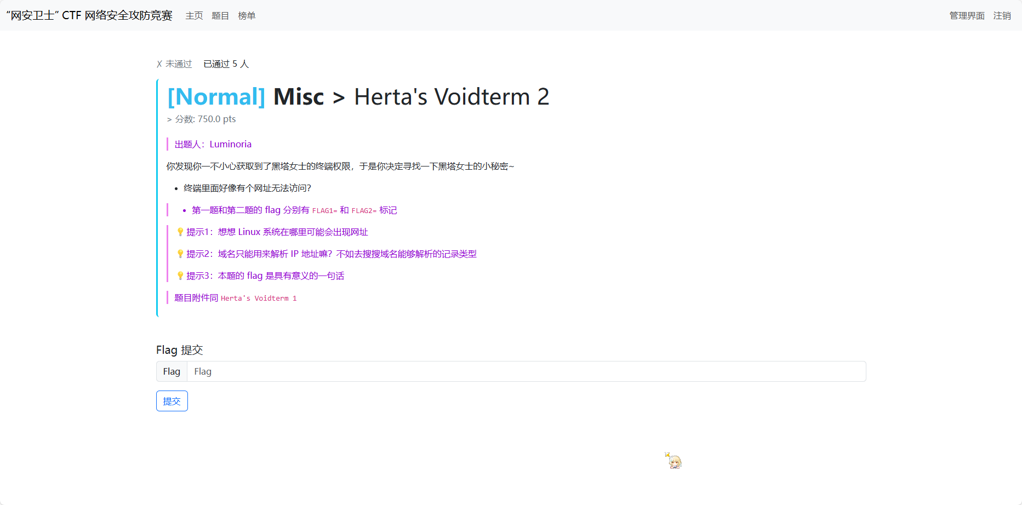The image size is (1022, 505).
Task: Click the X mark next to 未通过
Action: coord(159,64)
